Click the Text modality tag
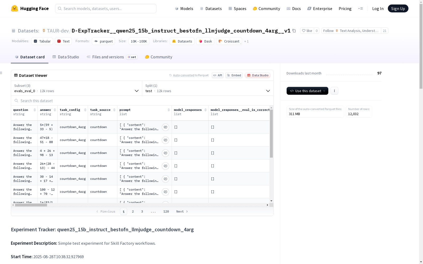Viewport: 423px width, 264px height. (63, 41)
